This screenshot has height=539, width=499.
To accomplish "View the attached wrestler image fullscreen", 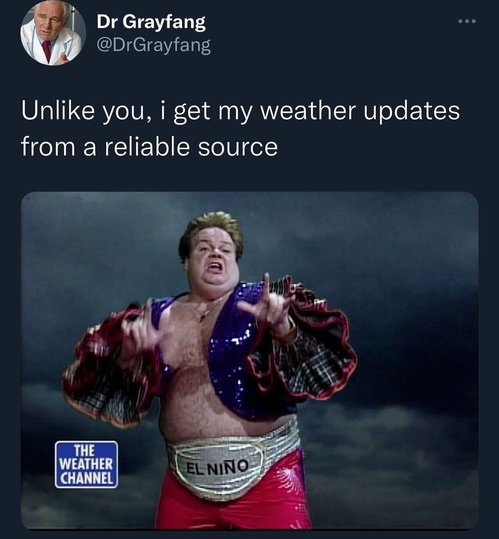I will (249, 360).
